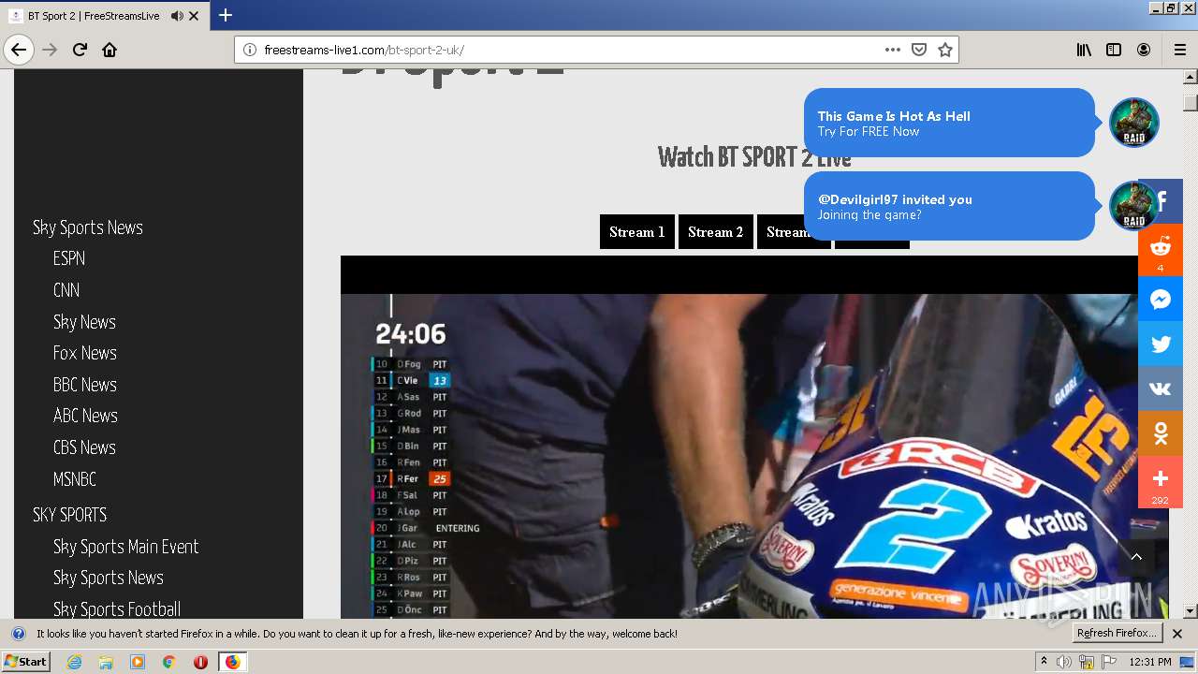Click the forward navigation arrow
1198x674 pixels.
(x=50, y=50)
